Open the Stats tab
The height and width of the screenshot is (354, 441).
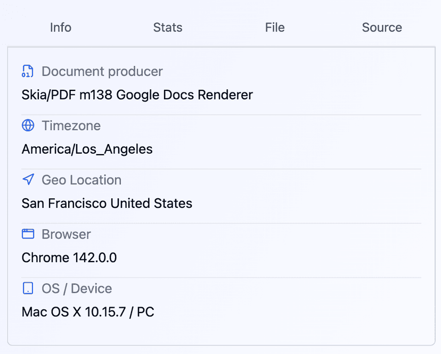tap(168, 28)
